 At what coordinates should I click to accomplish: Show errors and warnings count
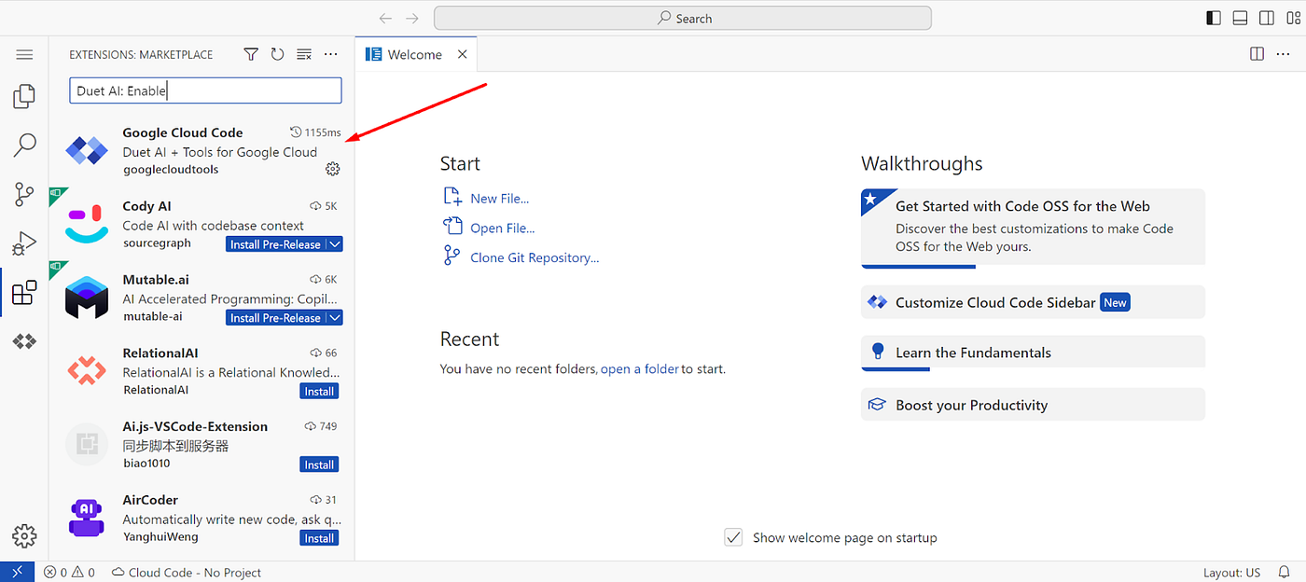click(69, 573)
